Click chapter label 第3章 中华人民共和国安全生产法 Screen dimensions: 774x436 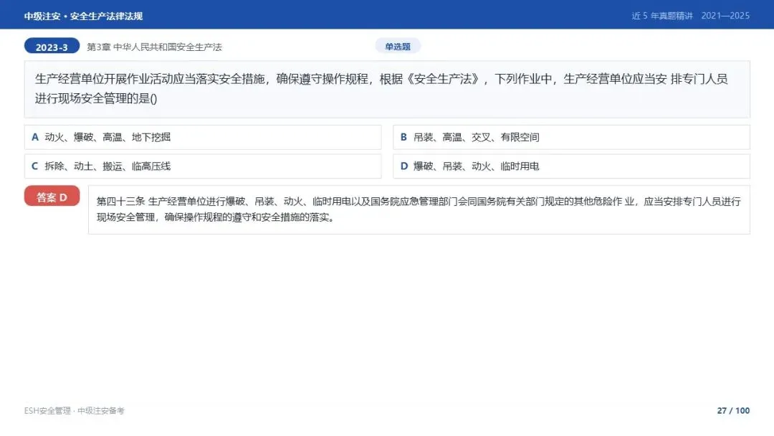(155, 47)
